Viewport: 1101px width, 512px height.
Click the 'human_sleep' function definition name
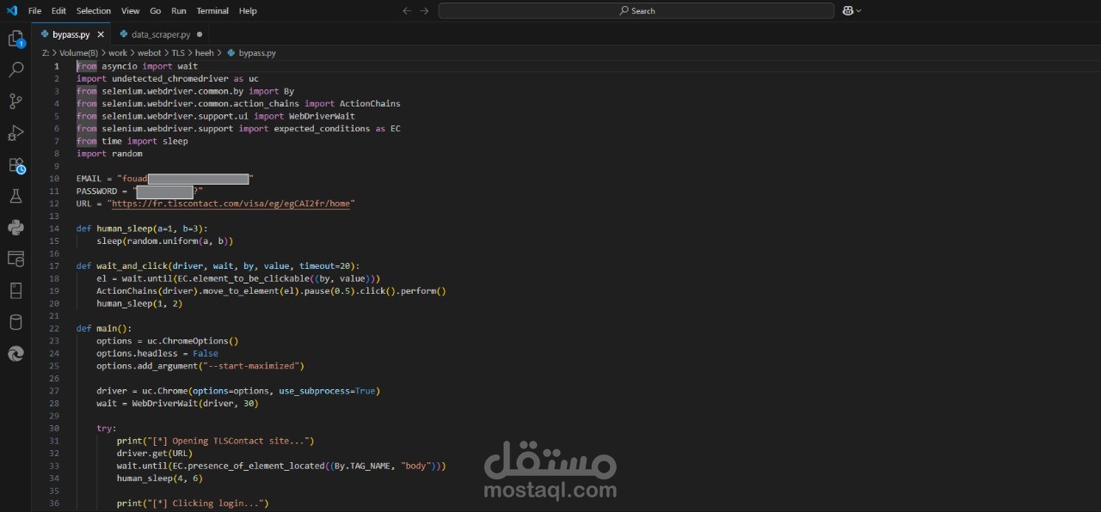(124, 229)
